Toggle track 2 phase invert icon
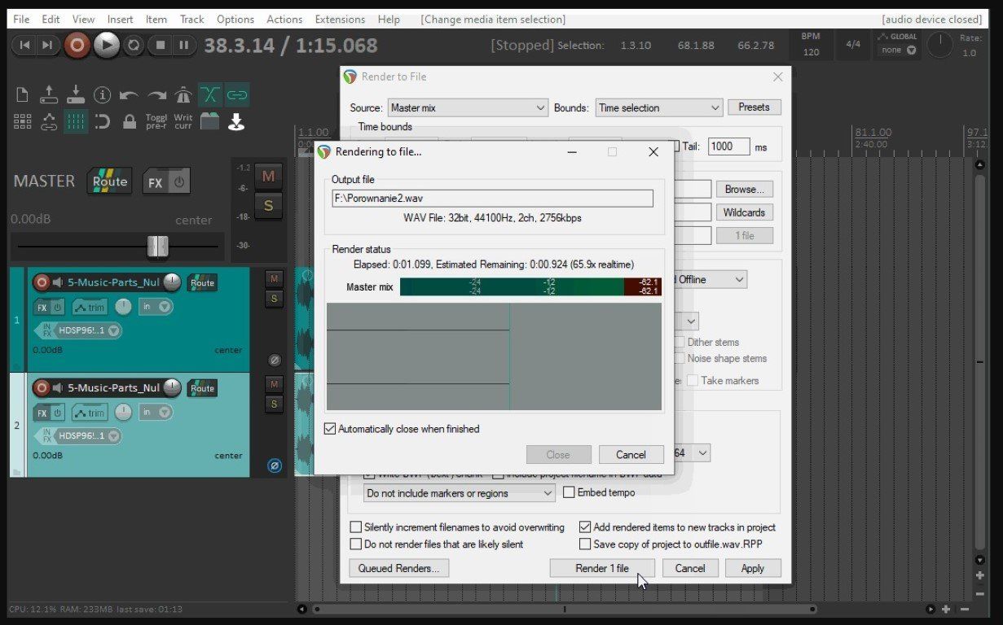 [275, 465]
